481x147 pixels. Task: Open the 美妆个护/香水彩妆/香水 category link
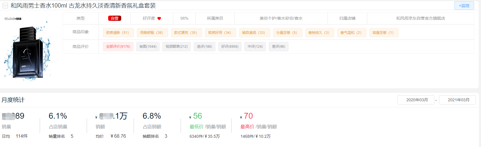pos(281,18)
